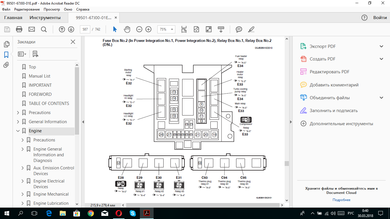This screenshot has height=219, width=390.
Task: Click the Send by email envelope icon
Action: click(31, 29)
